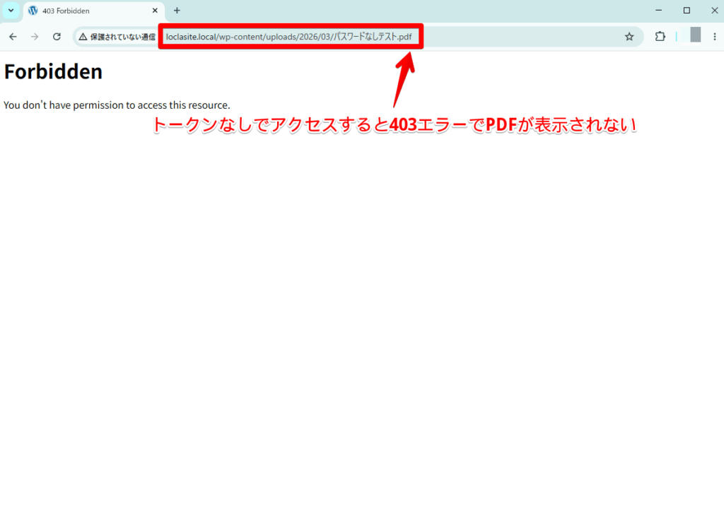724x520 pixels.
Task: Click the 'You don't have permission' message
Action: 117,105
